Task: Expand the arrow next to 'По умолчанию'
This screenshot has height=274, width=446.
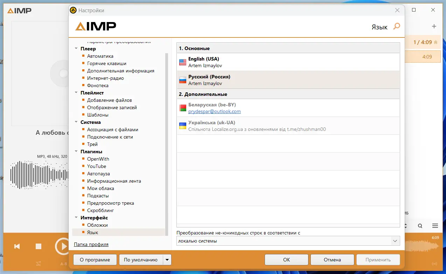Action: [x=167, y=259]
